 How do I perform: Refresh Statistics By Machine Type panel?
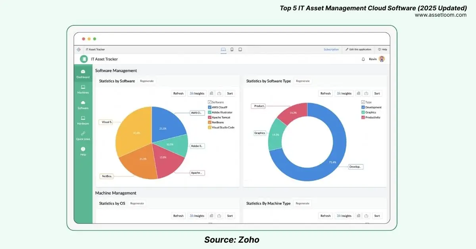pos(326,216)
